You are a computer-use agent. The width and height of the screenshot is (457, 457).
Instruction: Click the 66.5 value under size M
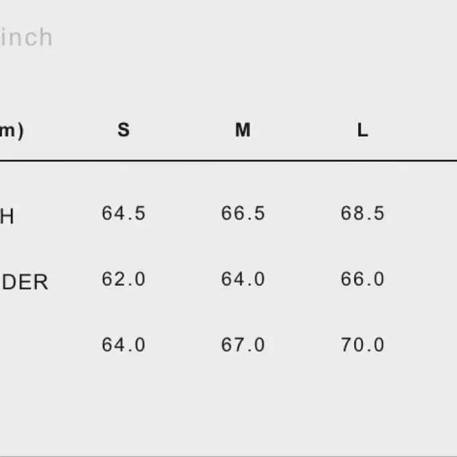coord(243,214)
